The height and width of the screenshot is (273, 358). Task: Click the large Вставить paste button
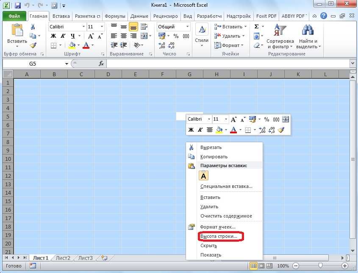coord(17,34)
